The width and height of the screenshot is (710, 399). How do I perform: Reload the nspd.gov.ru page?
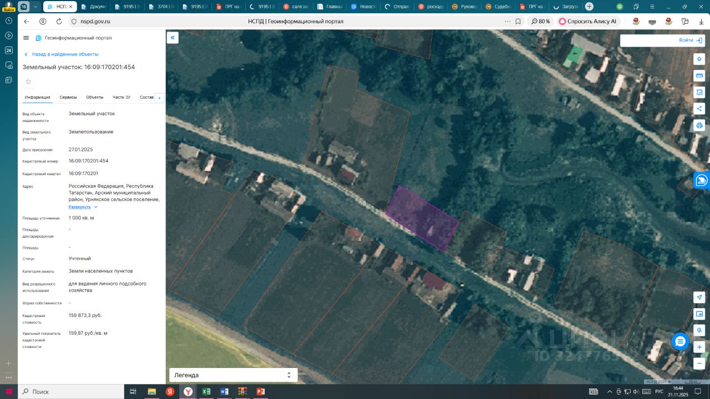pos(59,21)
